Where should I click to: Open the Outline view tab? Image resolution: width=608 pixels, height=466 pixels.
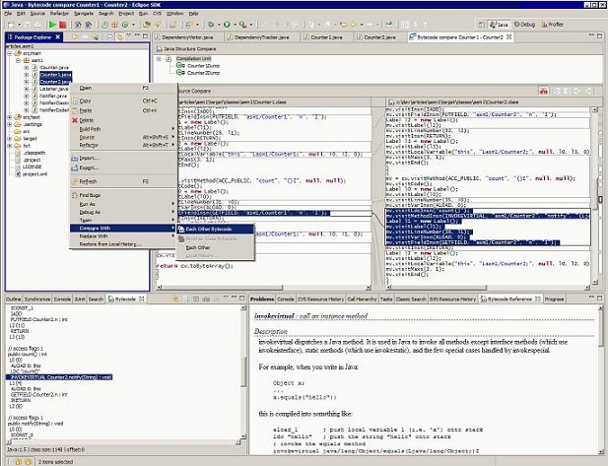click(x=13, y=299)
